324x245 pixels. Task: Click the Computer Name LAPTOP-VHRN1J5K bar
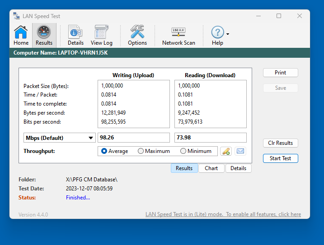pyautogui.click(x=160, y=53)
